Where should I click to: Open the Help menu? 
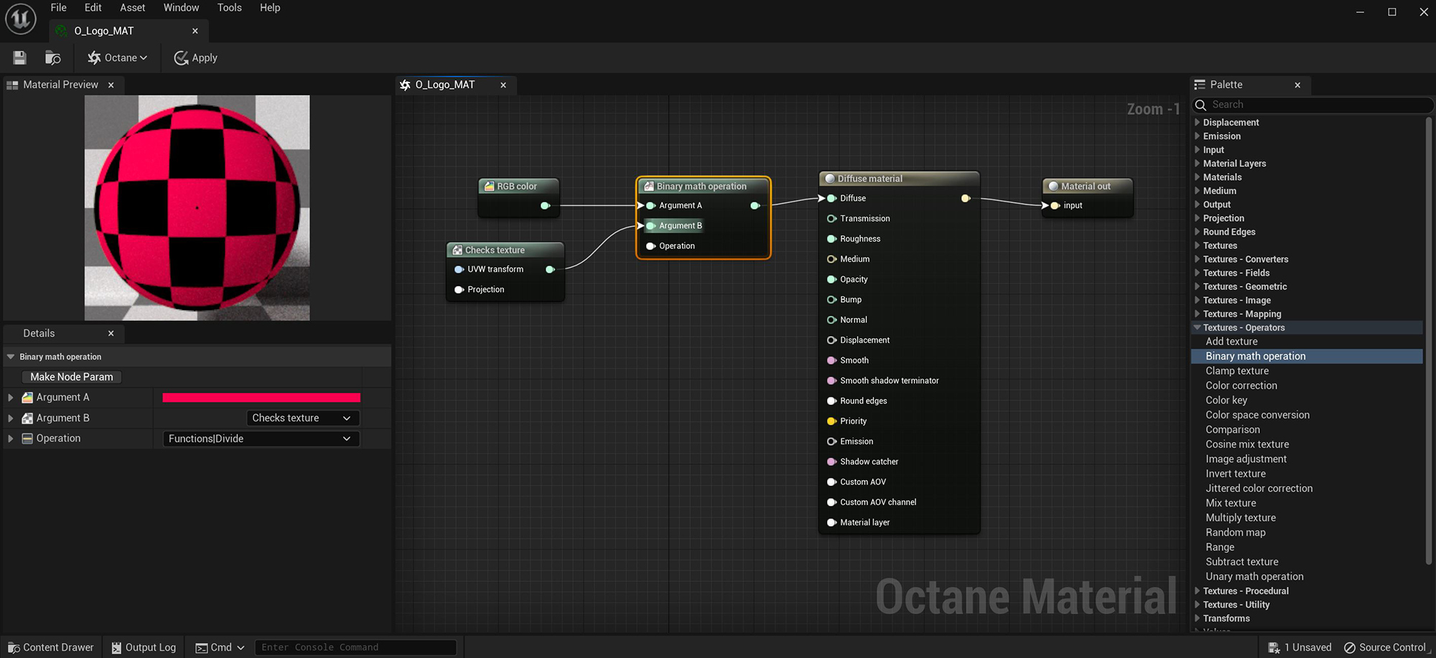[270, 8]
